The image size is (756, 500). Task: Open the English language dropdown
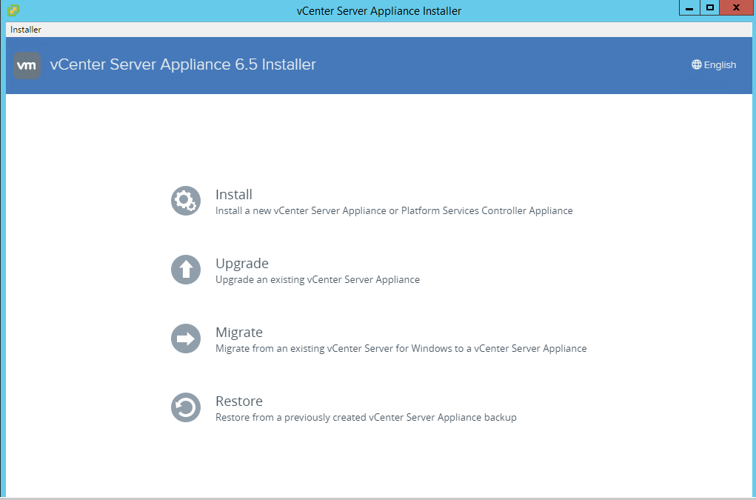click(x=714, y=64)
